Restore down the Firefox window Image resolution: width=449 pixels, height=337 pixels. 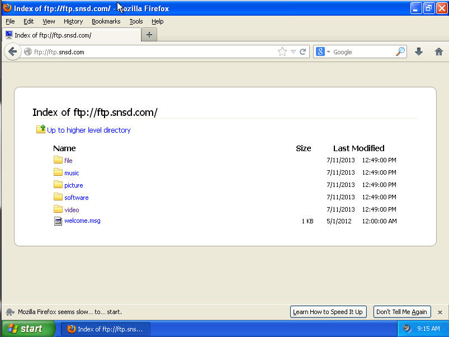click(x=429, y=8)
